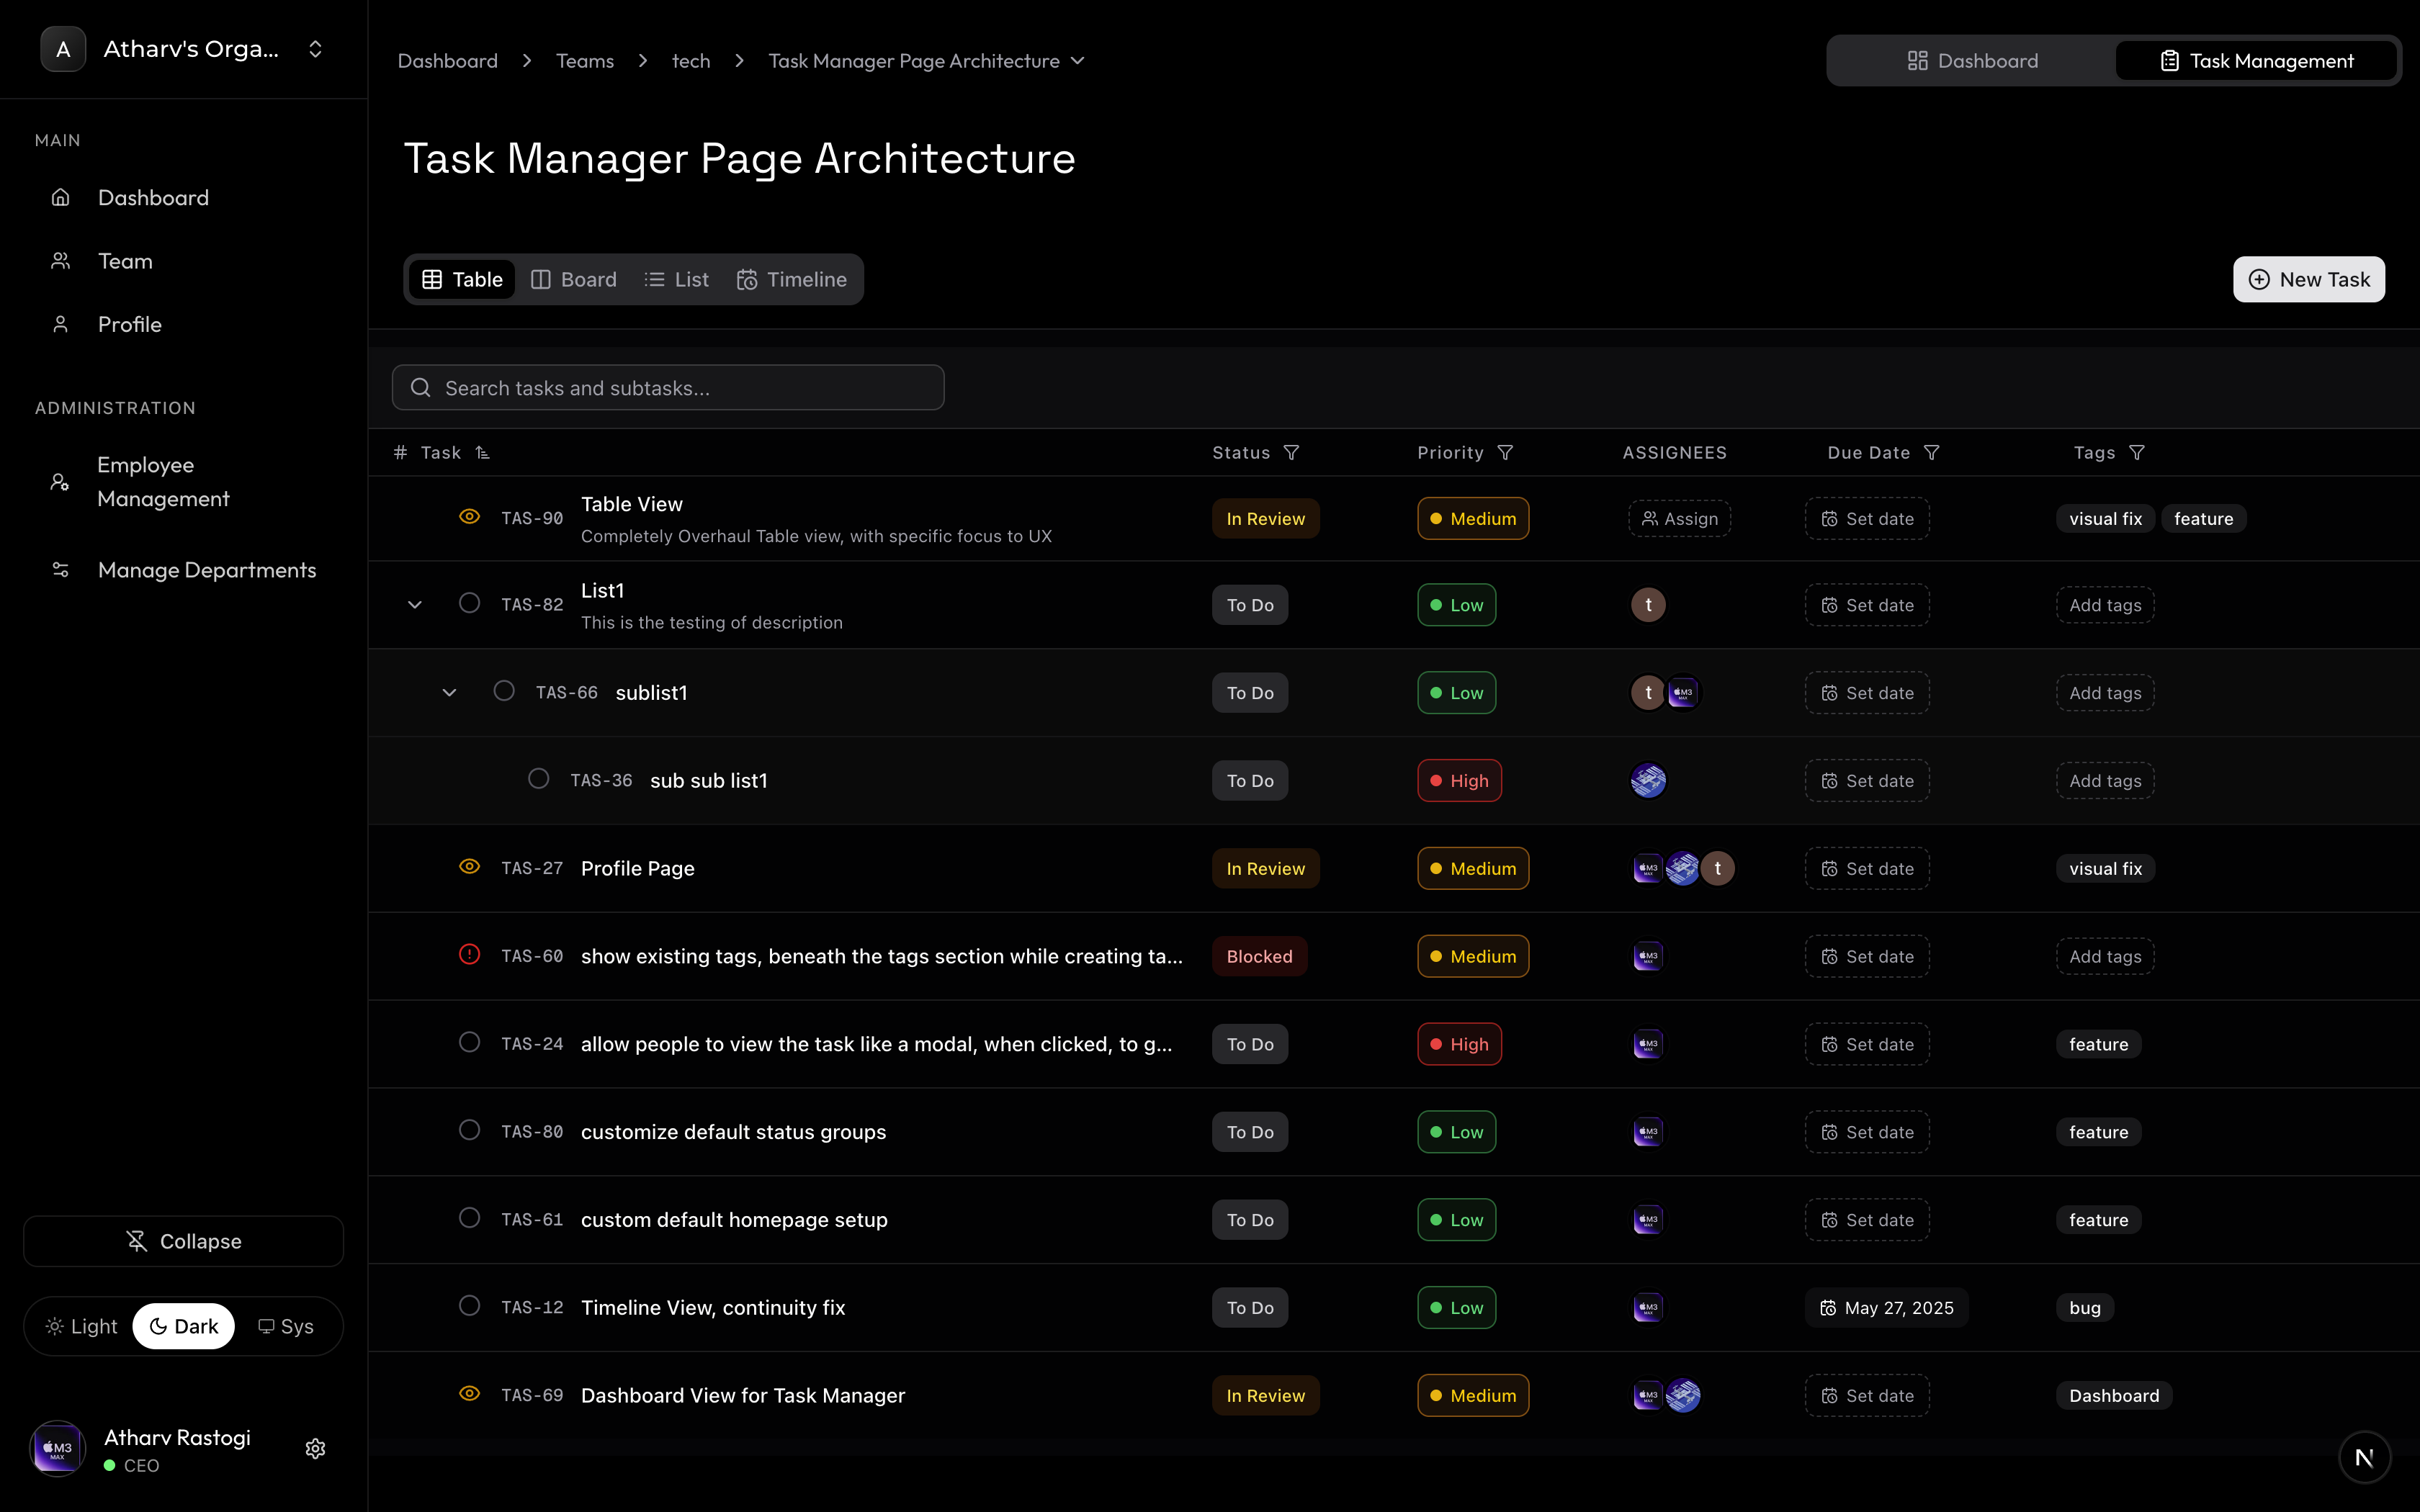The height and width of the screenshot is (1512, 2420).
Task: Click the N logo button at bottom right
Action: tap(2364, 1457)
